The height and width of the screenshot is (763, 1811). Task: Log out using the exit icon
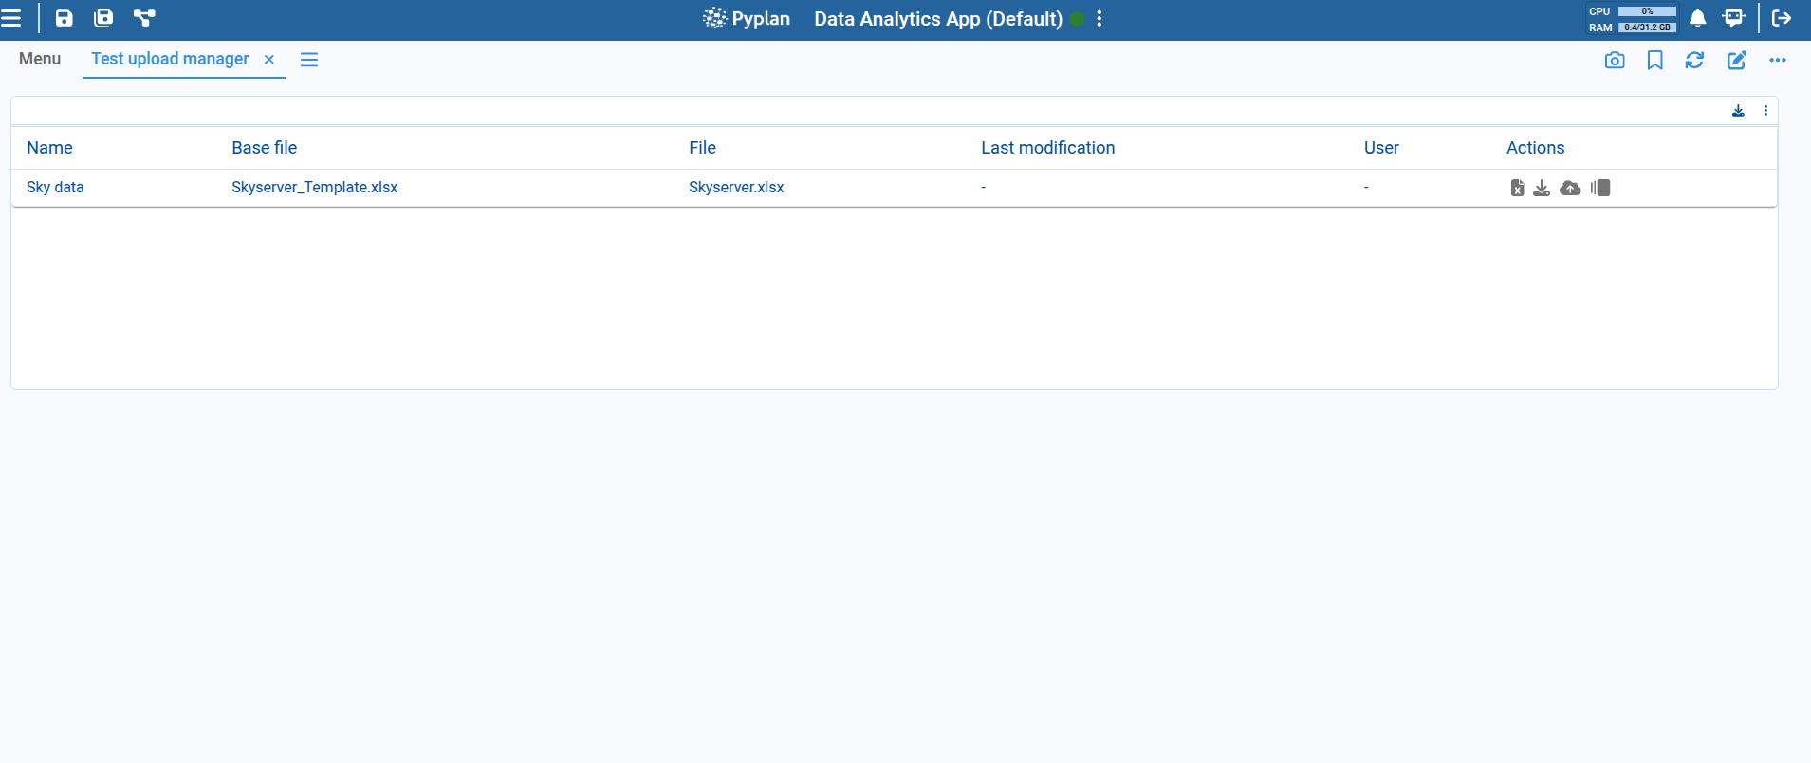[x=1782, y=18]
